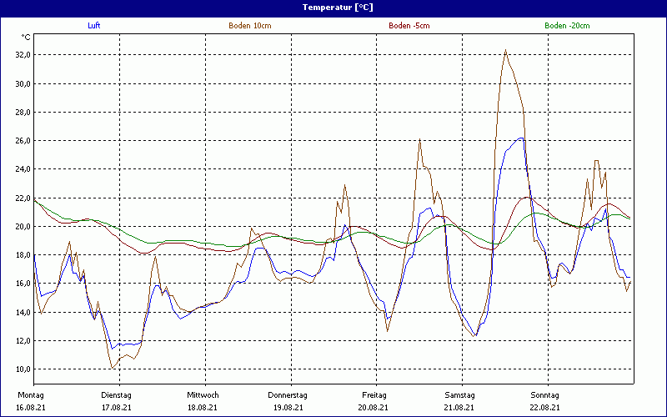This screenshot has width=667, height=417.
Task: Click the Donnerstag day label
Action: point(288,395)
